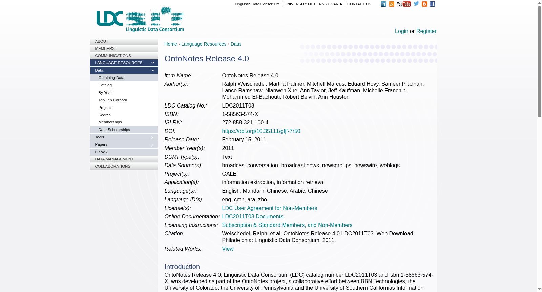
Task: Collapse the Language Resources sidebar chevron
Action: coord(153,63)
